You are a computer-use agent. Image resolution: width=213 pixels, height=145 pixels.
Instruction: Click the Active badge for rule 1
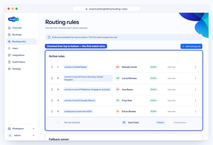point(153,67)
